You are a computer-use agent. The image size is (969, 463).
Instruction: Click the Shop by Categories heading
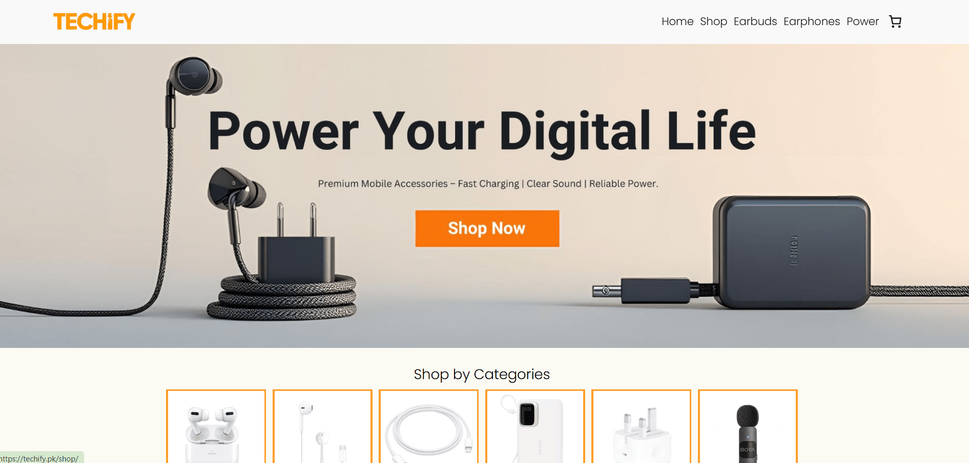click(x=482, y=374)
